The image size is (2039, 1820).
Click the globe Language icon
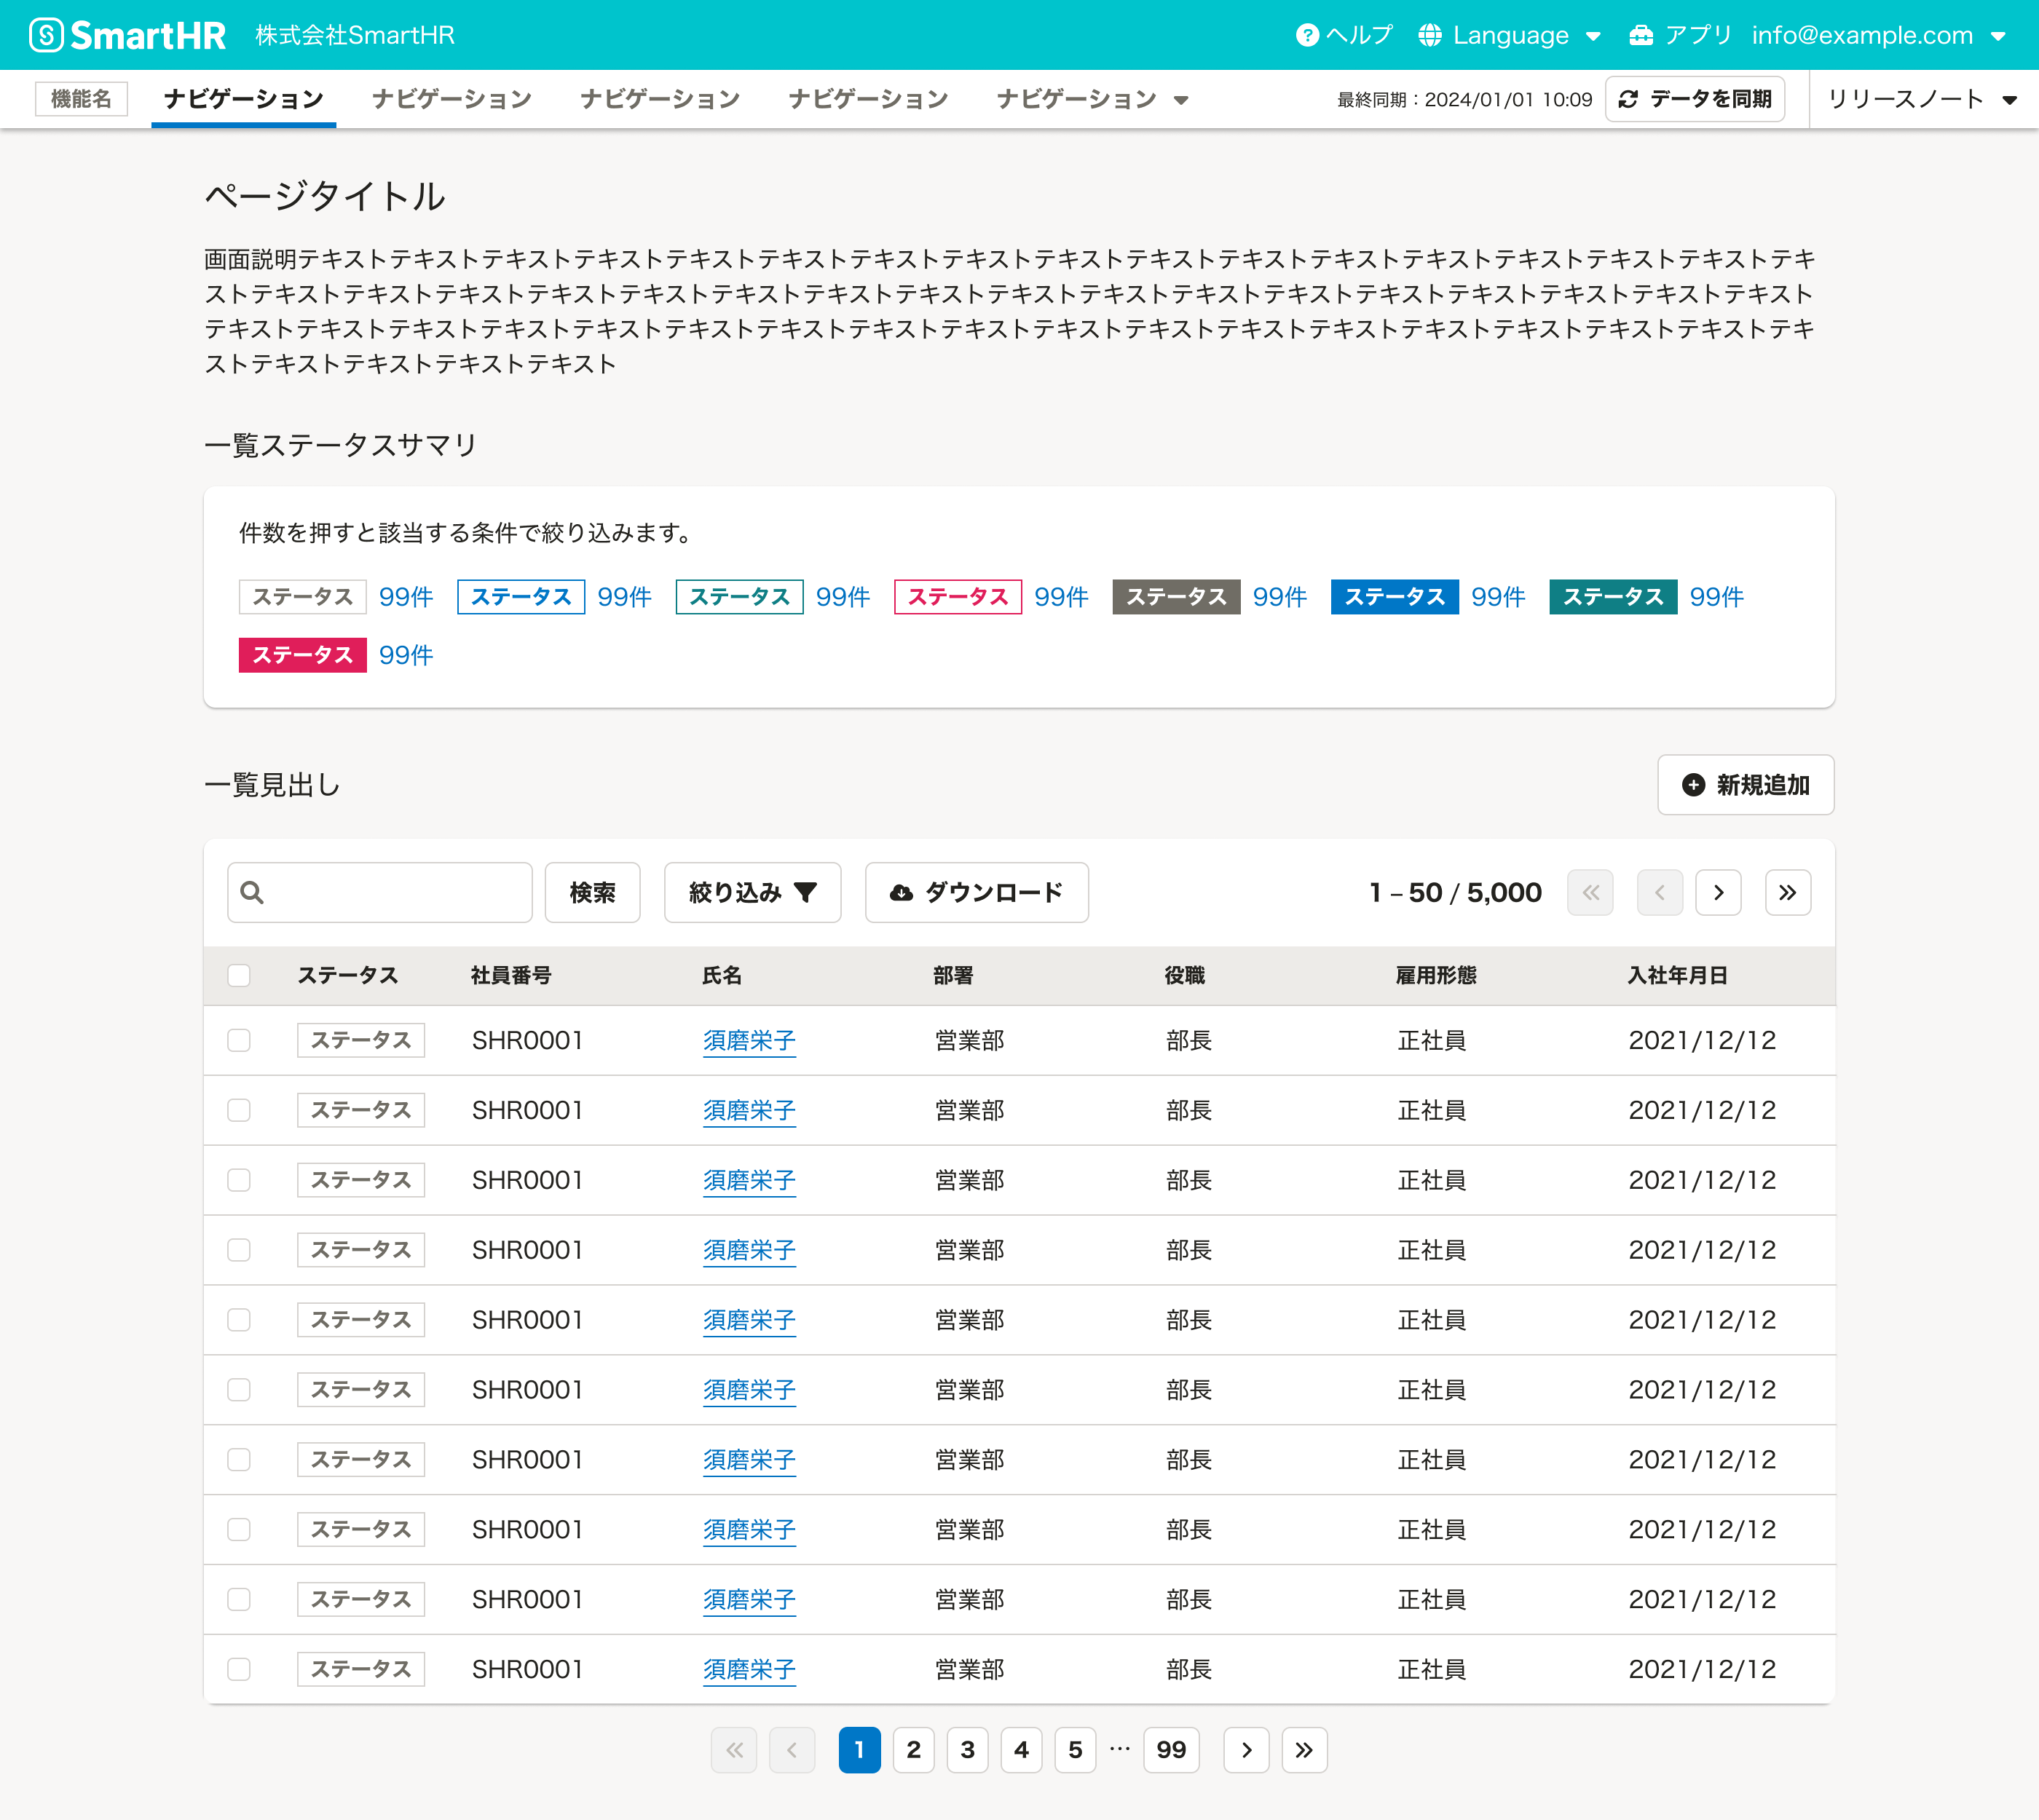[1429, 35]
